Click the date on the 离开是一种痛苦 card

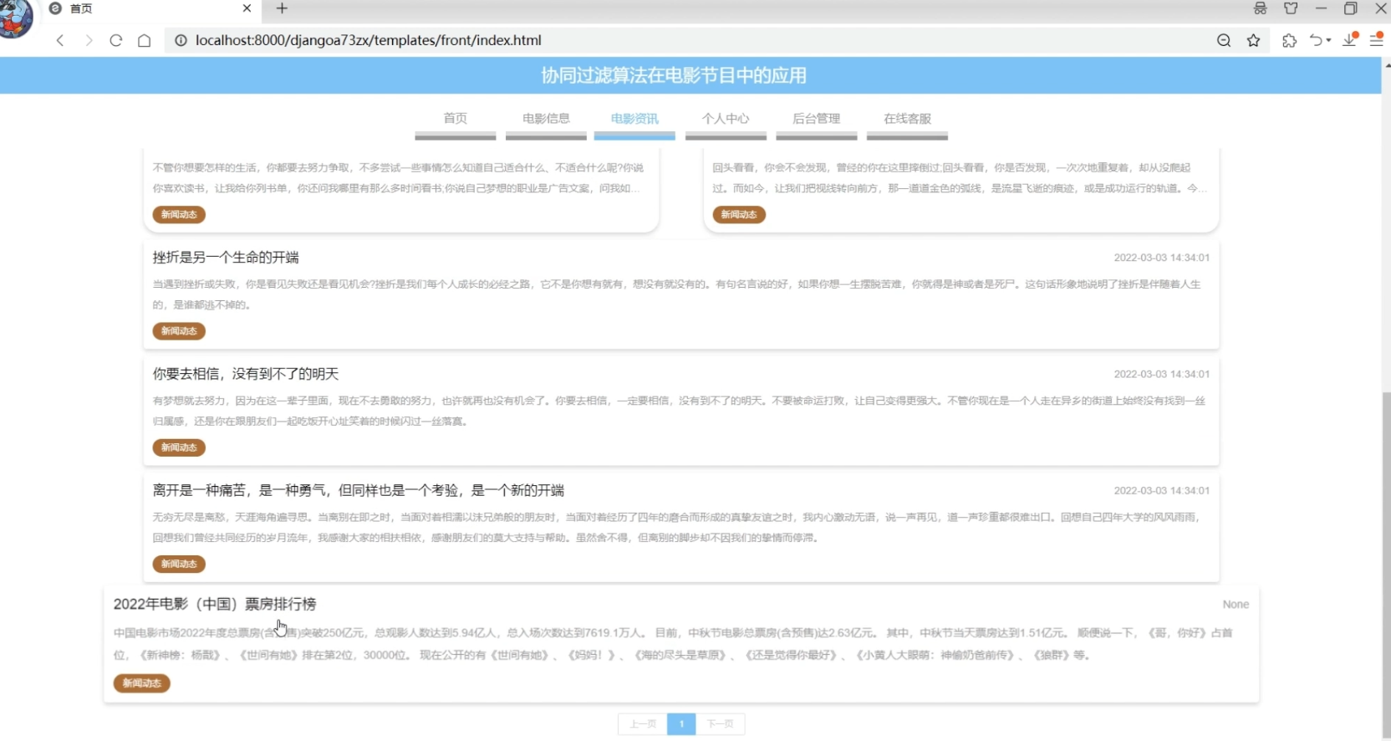1162,490
